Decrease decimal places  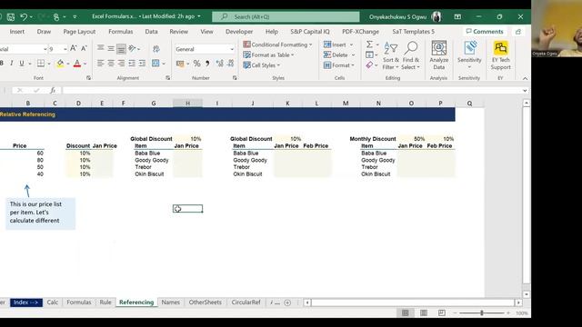230,64
